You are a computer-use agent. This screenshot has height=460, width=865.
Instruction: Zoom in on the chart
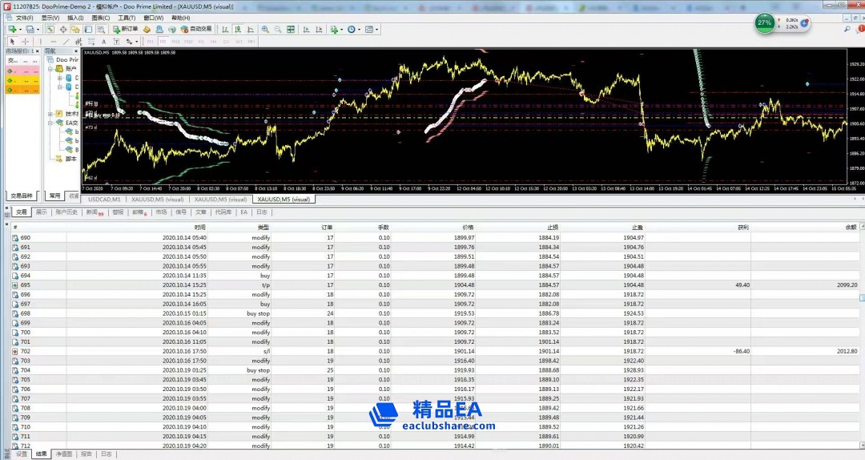pos(265,29)
